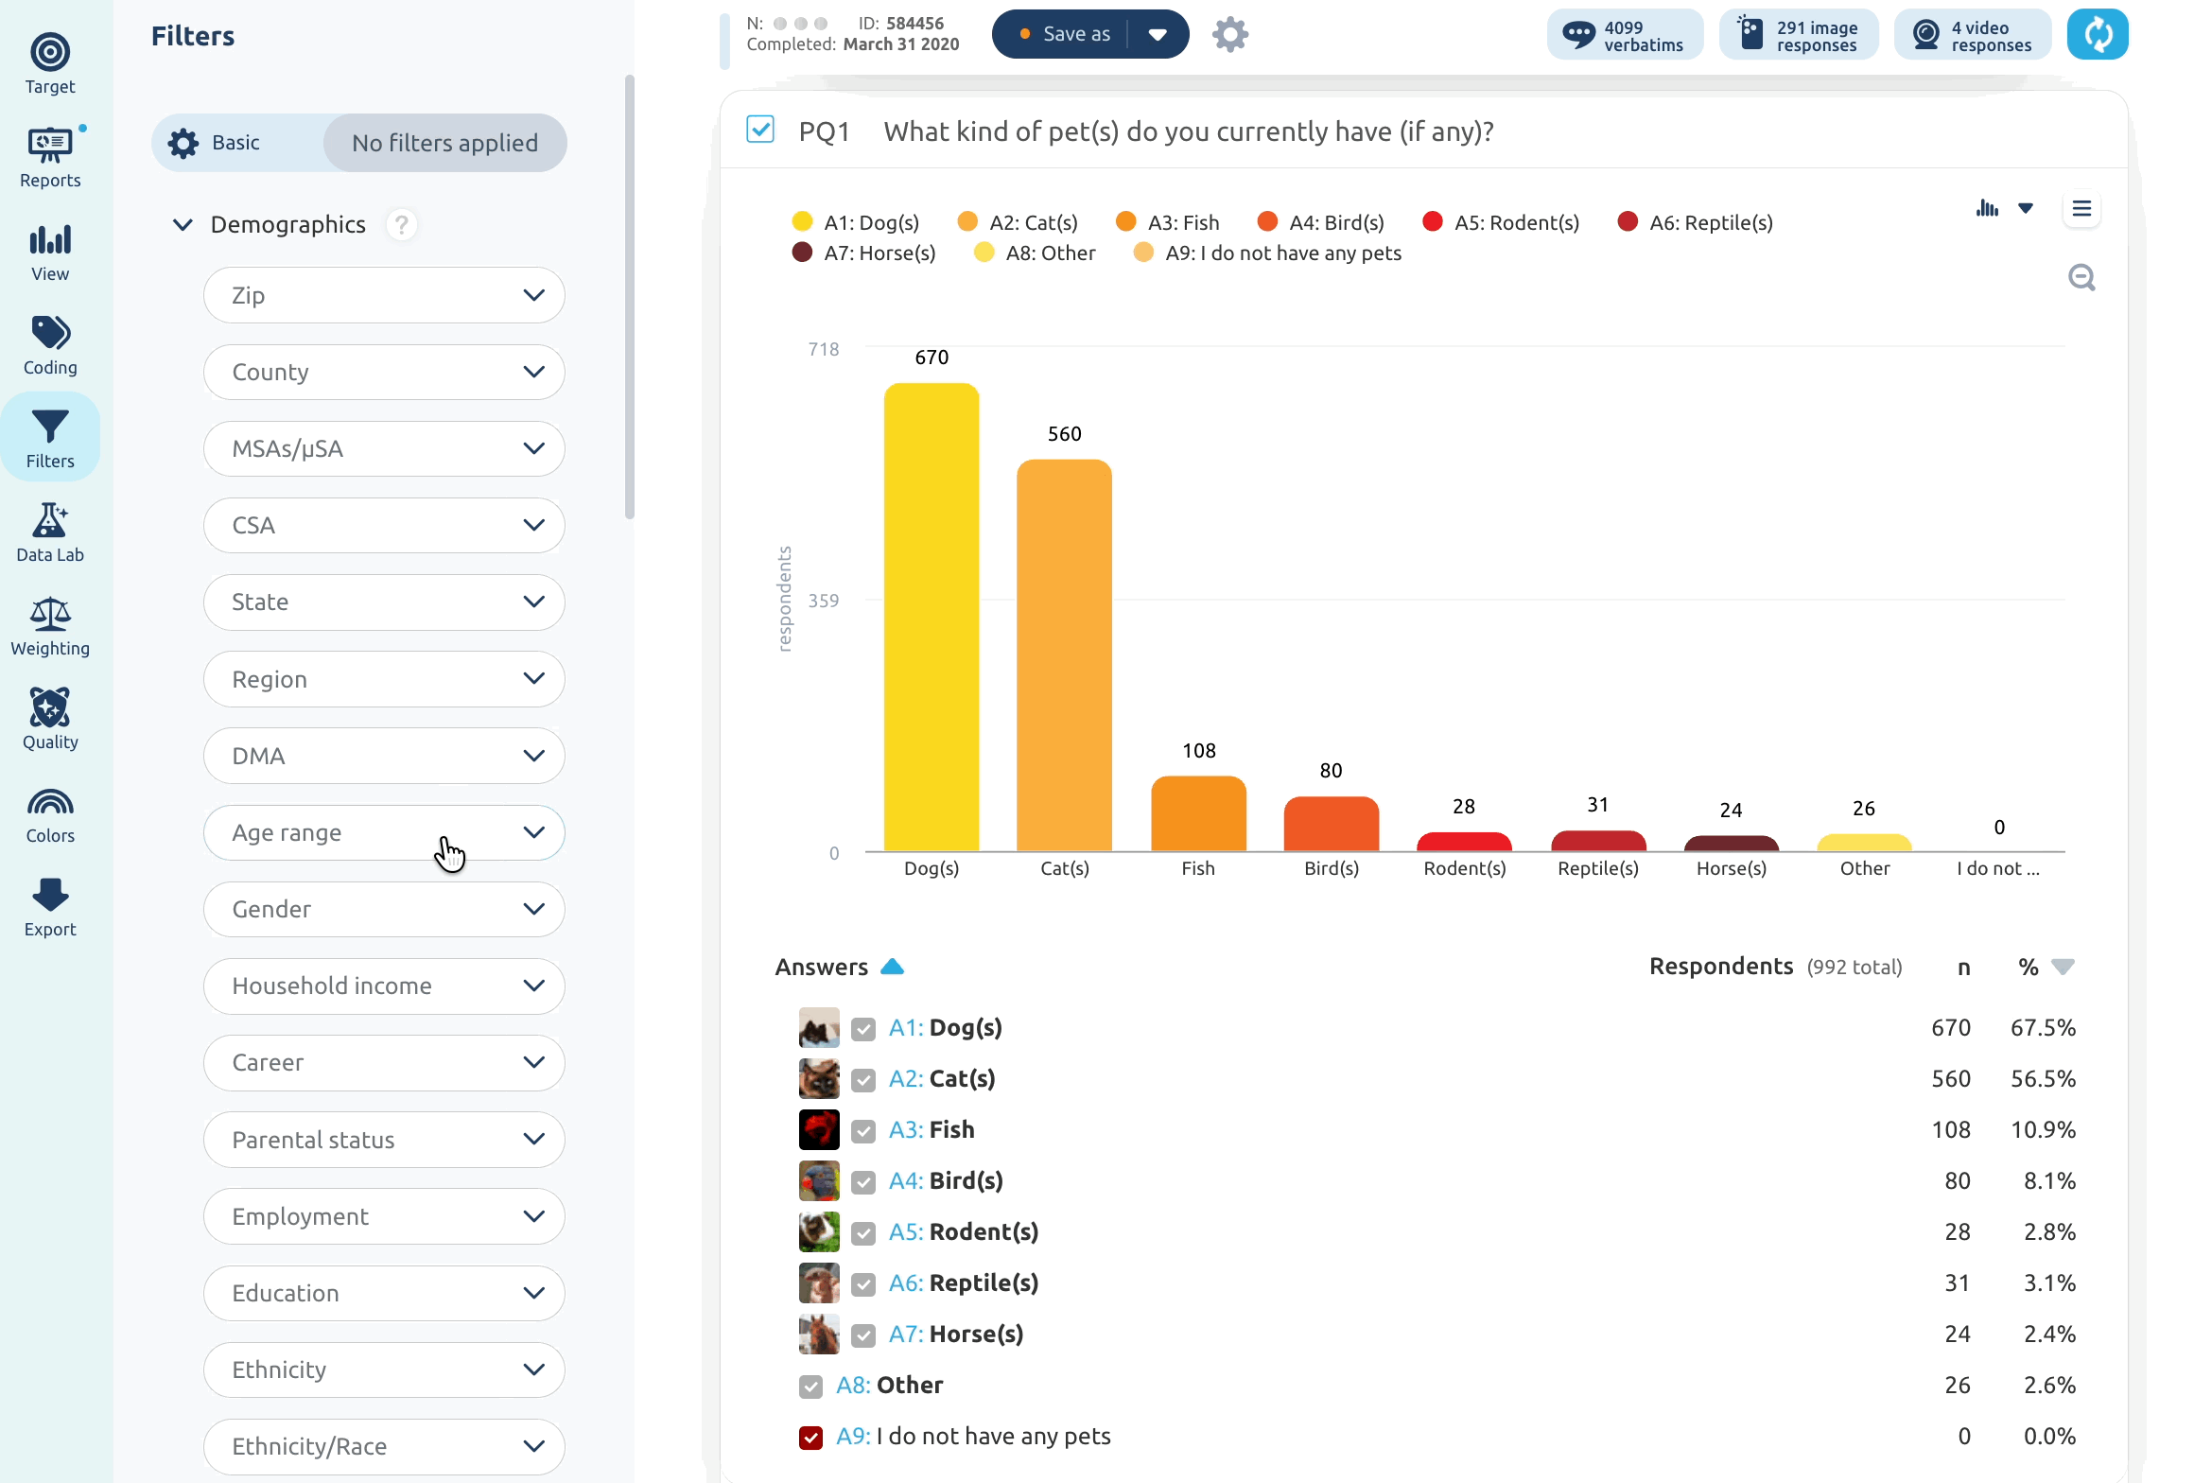The width and height of the screenshot is (2194, 1483).
Task: Sort by percent using the % arrow
Action: [x=2063, y=967]
